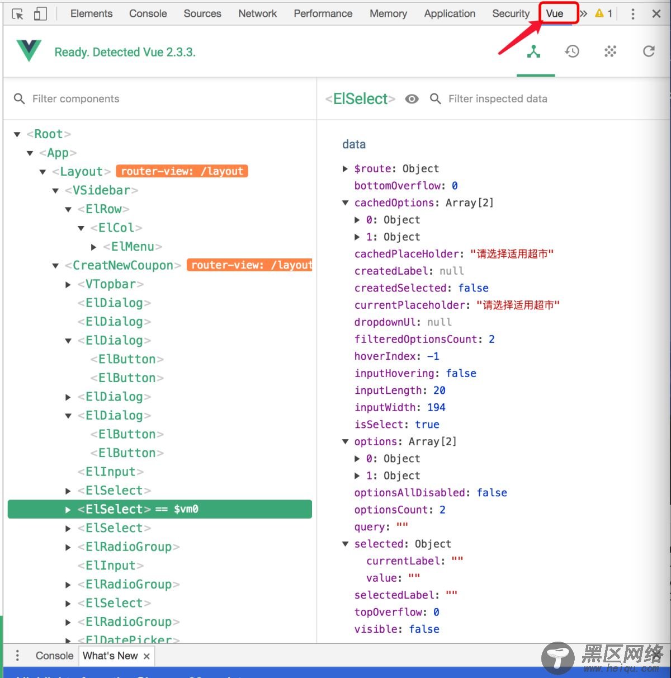Collapse the selected Object arrow
The image size is (671, 678).
[346, 544]
